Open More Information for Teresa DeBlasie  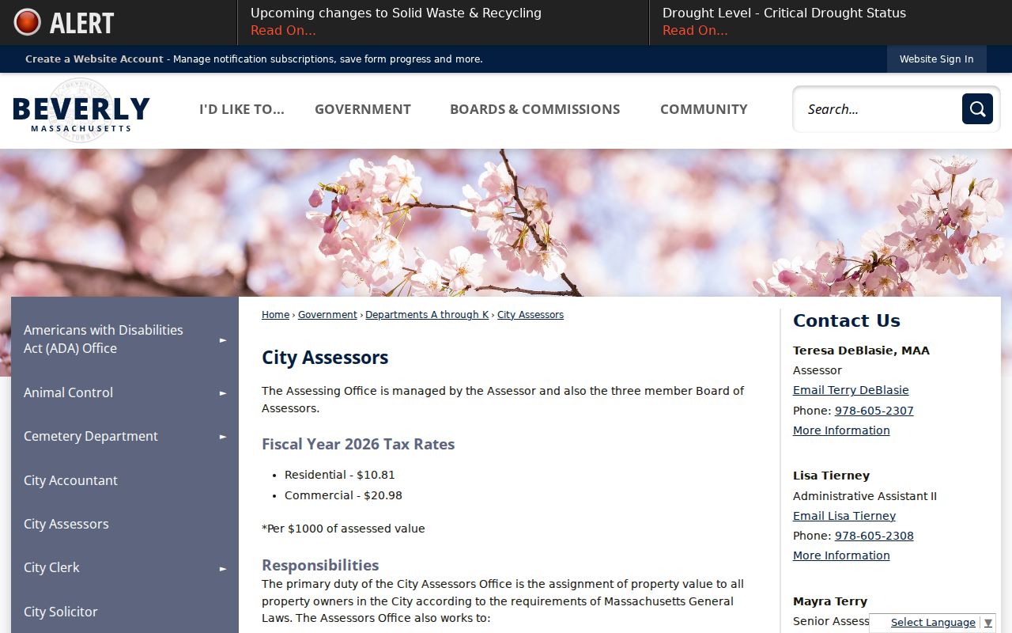point(841,430)
